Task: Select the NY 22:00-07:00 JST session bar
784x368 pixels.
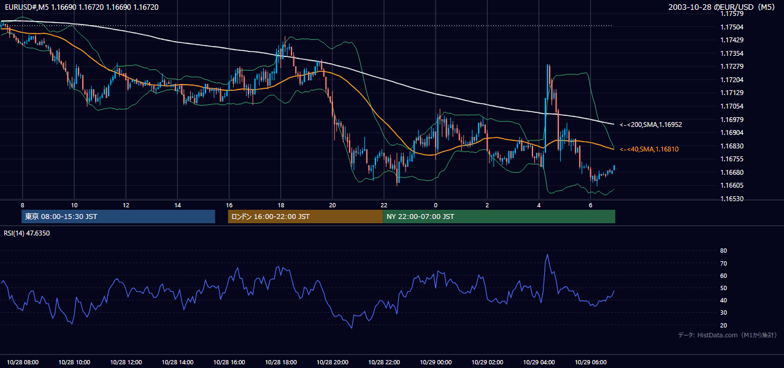Action: (499, 217)
